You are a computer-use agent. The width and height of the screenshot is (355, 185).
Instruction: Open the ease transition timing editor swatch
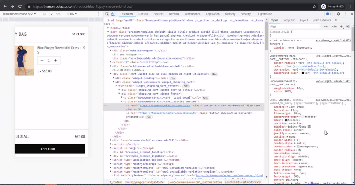coord(312,183)
